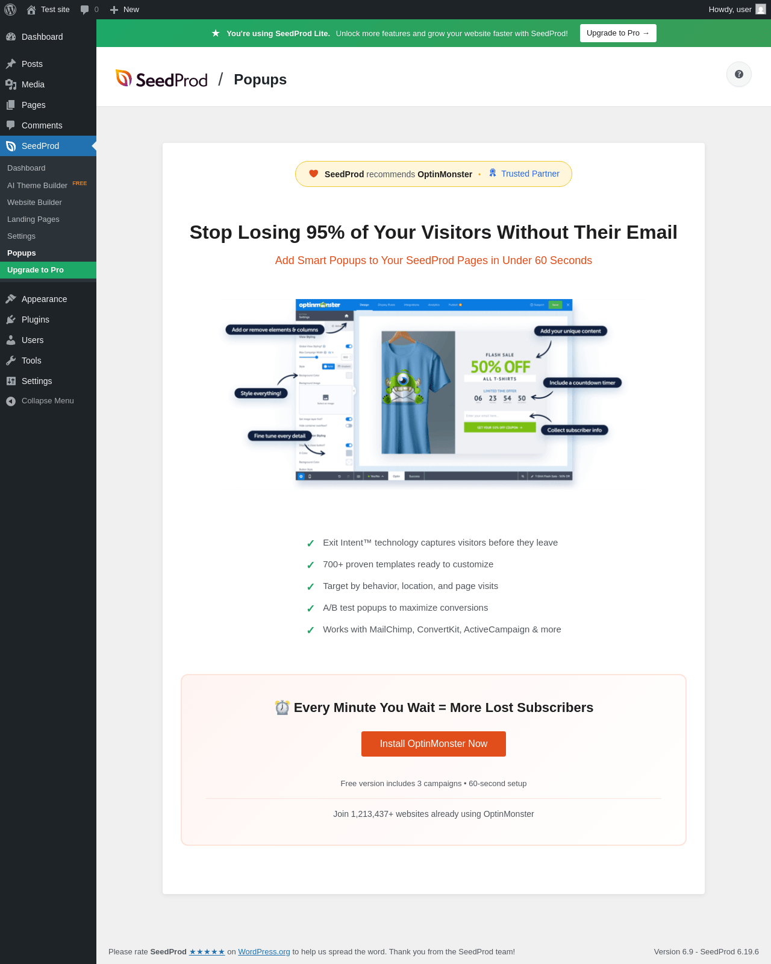Click Upgrade to Pro in sidebar
The image size is (771, 964).
[48, 269]
